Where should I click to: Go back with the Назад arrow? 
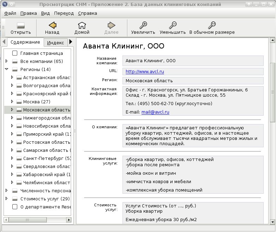pyautogui.click(x=52, y=25)
